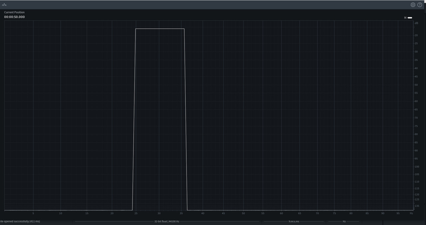Click the Hz unit label on the frequency axis

click(411, 213)
